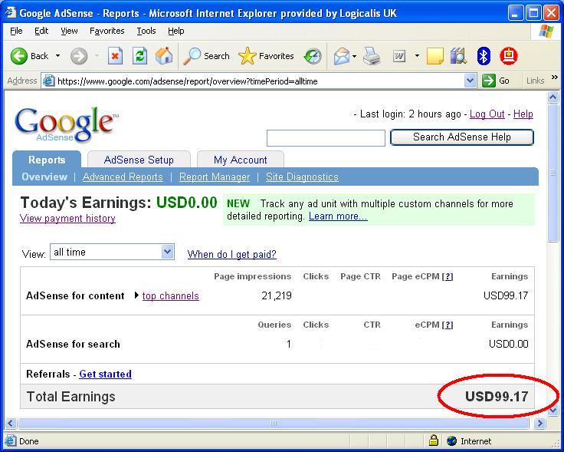
Task: Click the Windows flag logo
Action: click(546, 31)
